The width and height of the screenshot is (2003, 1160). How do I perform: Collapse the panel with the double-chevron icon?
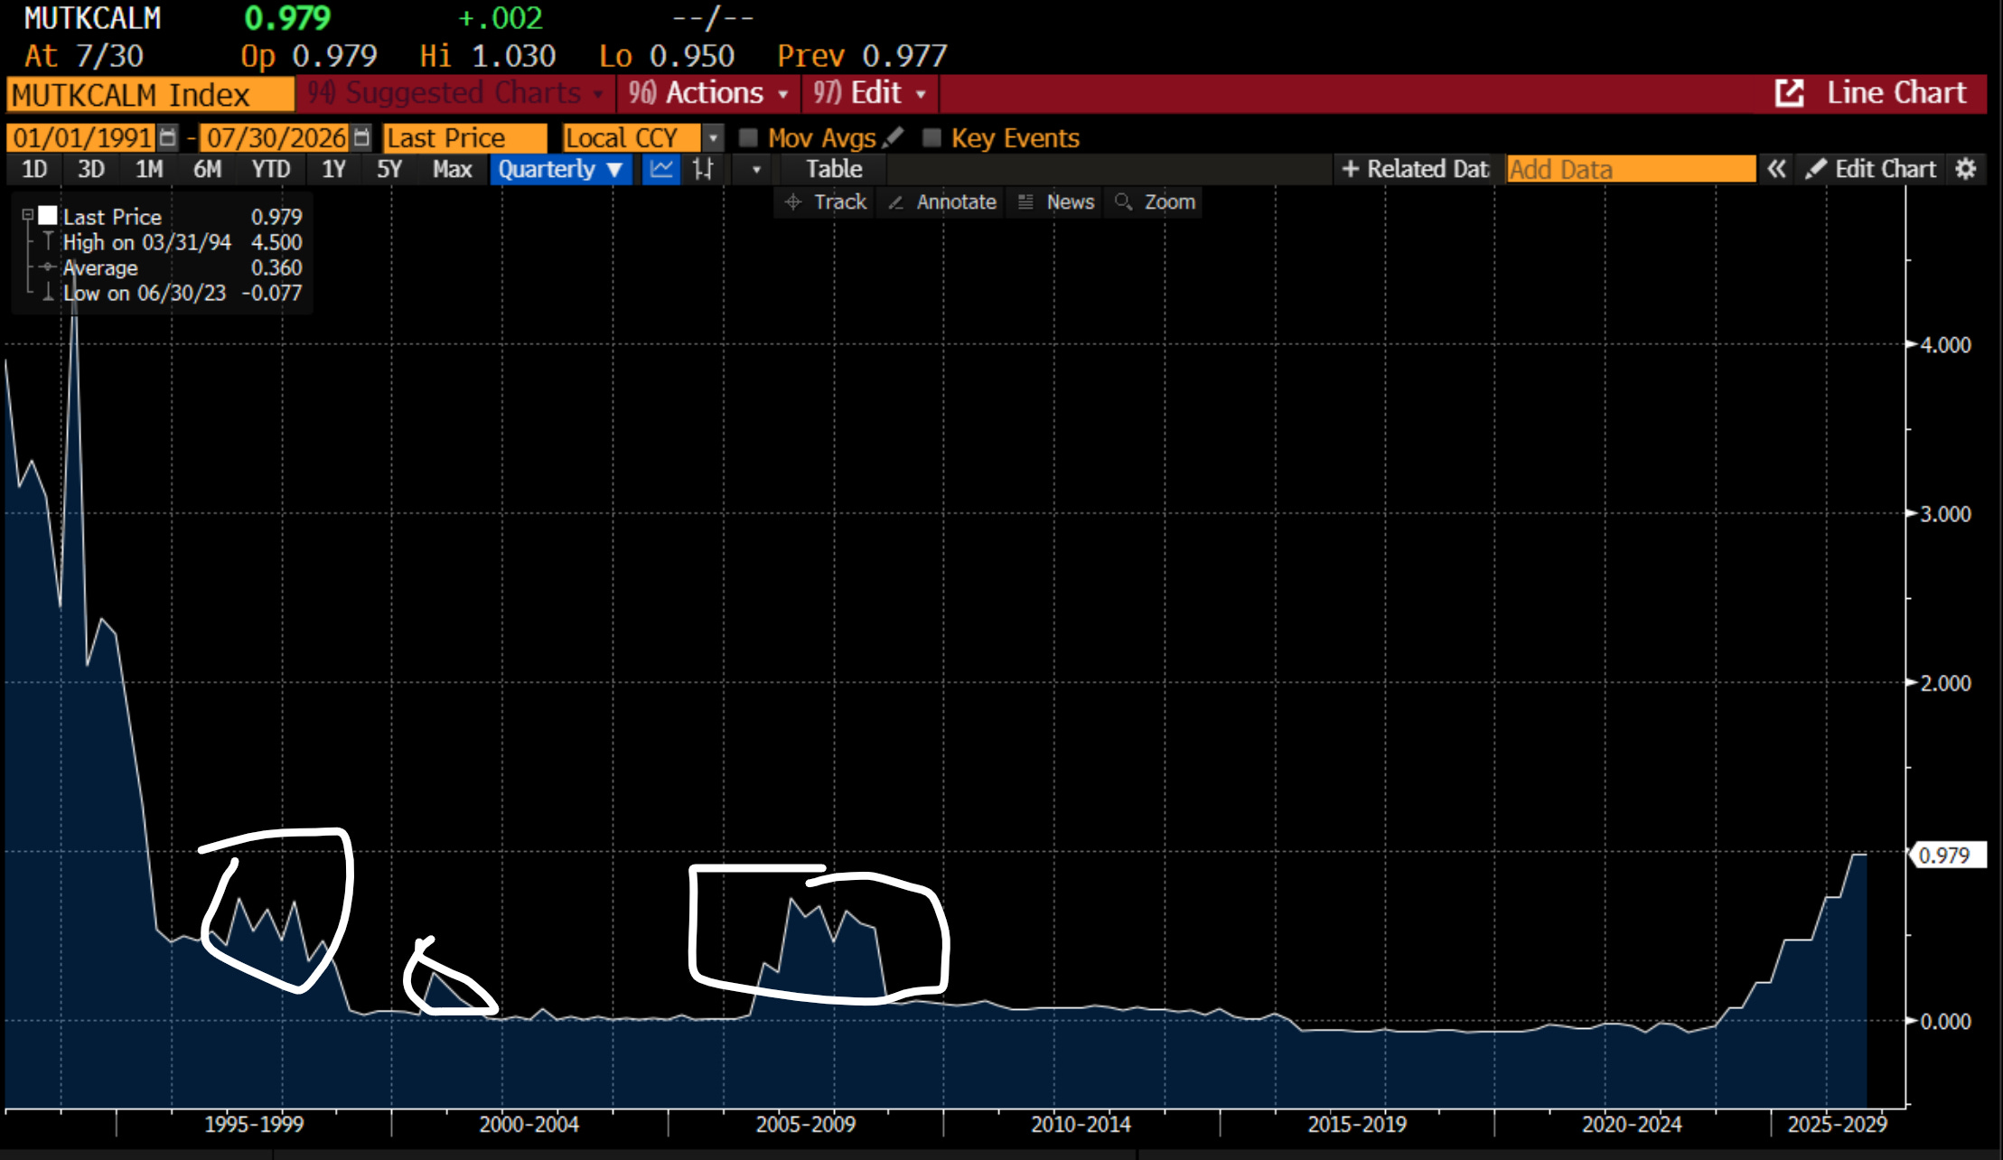[1776, 169]
